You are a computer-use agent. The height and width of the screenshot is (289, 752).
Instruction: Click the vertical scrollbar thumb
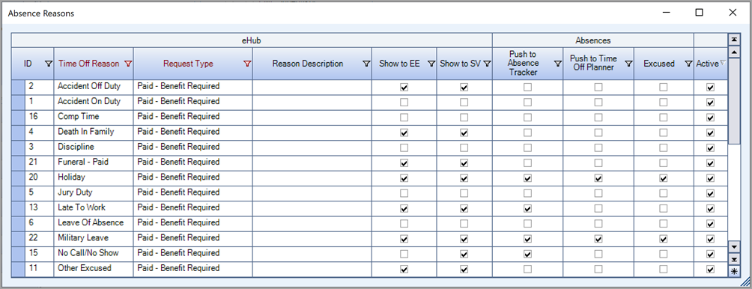point(734,100)
